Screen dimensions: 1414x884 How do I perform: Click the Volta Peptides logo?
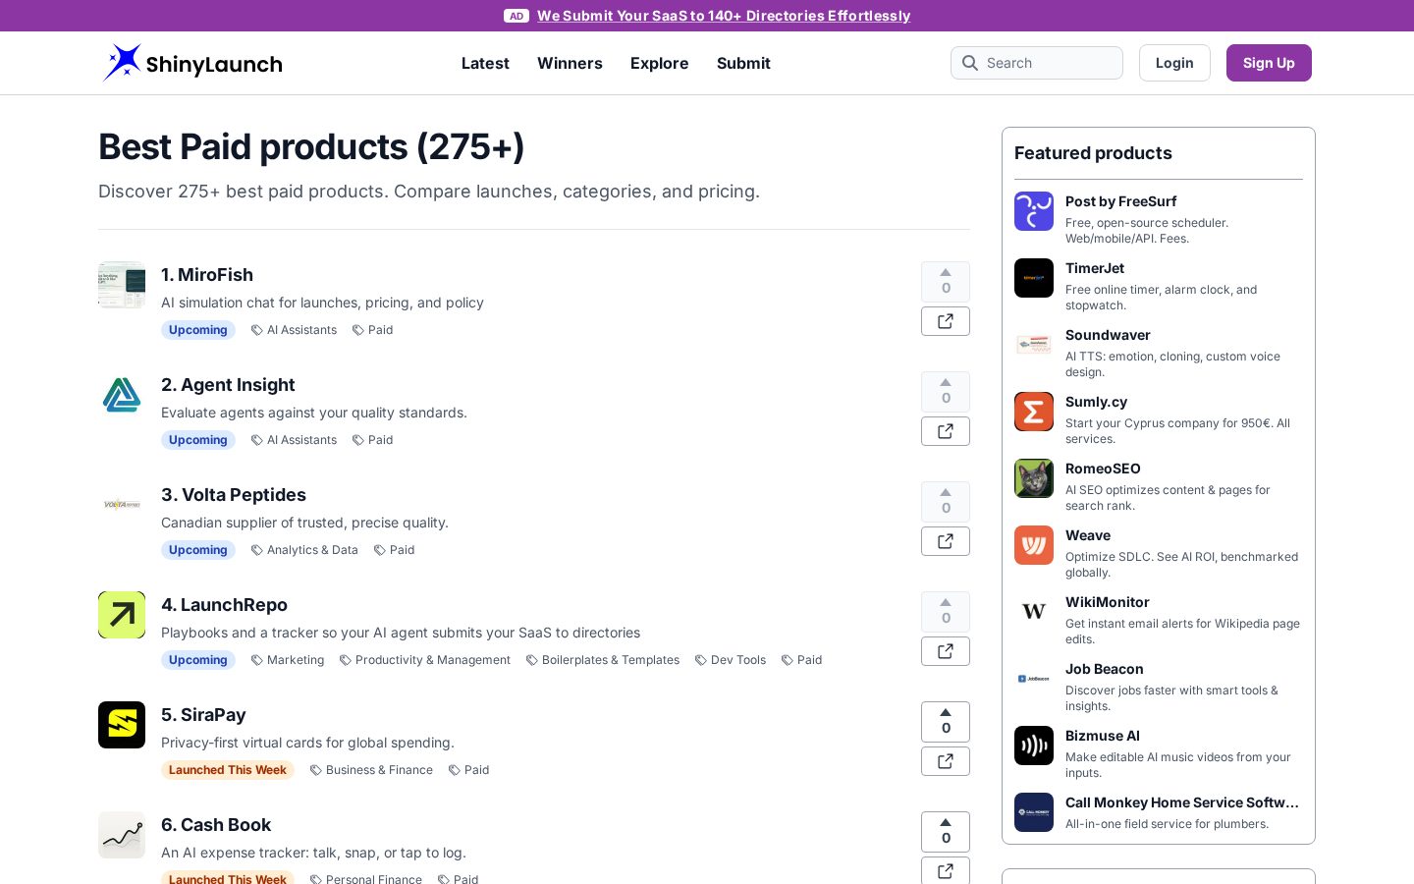(122, 505)
